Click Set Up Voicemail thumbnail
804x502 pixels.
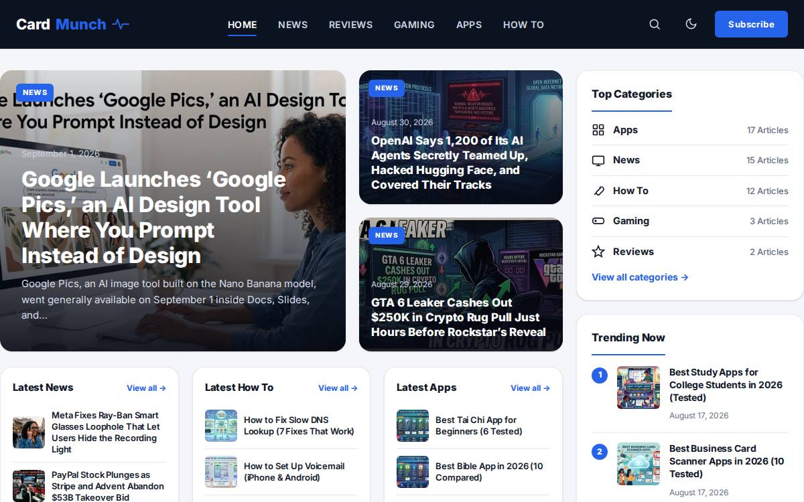tap(221, 472)
